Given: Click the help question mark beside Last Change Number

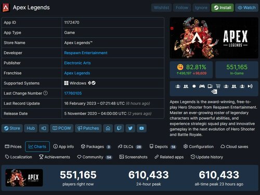Looking at the screenshot, I should 45,93.
